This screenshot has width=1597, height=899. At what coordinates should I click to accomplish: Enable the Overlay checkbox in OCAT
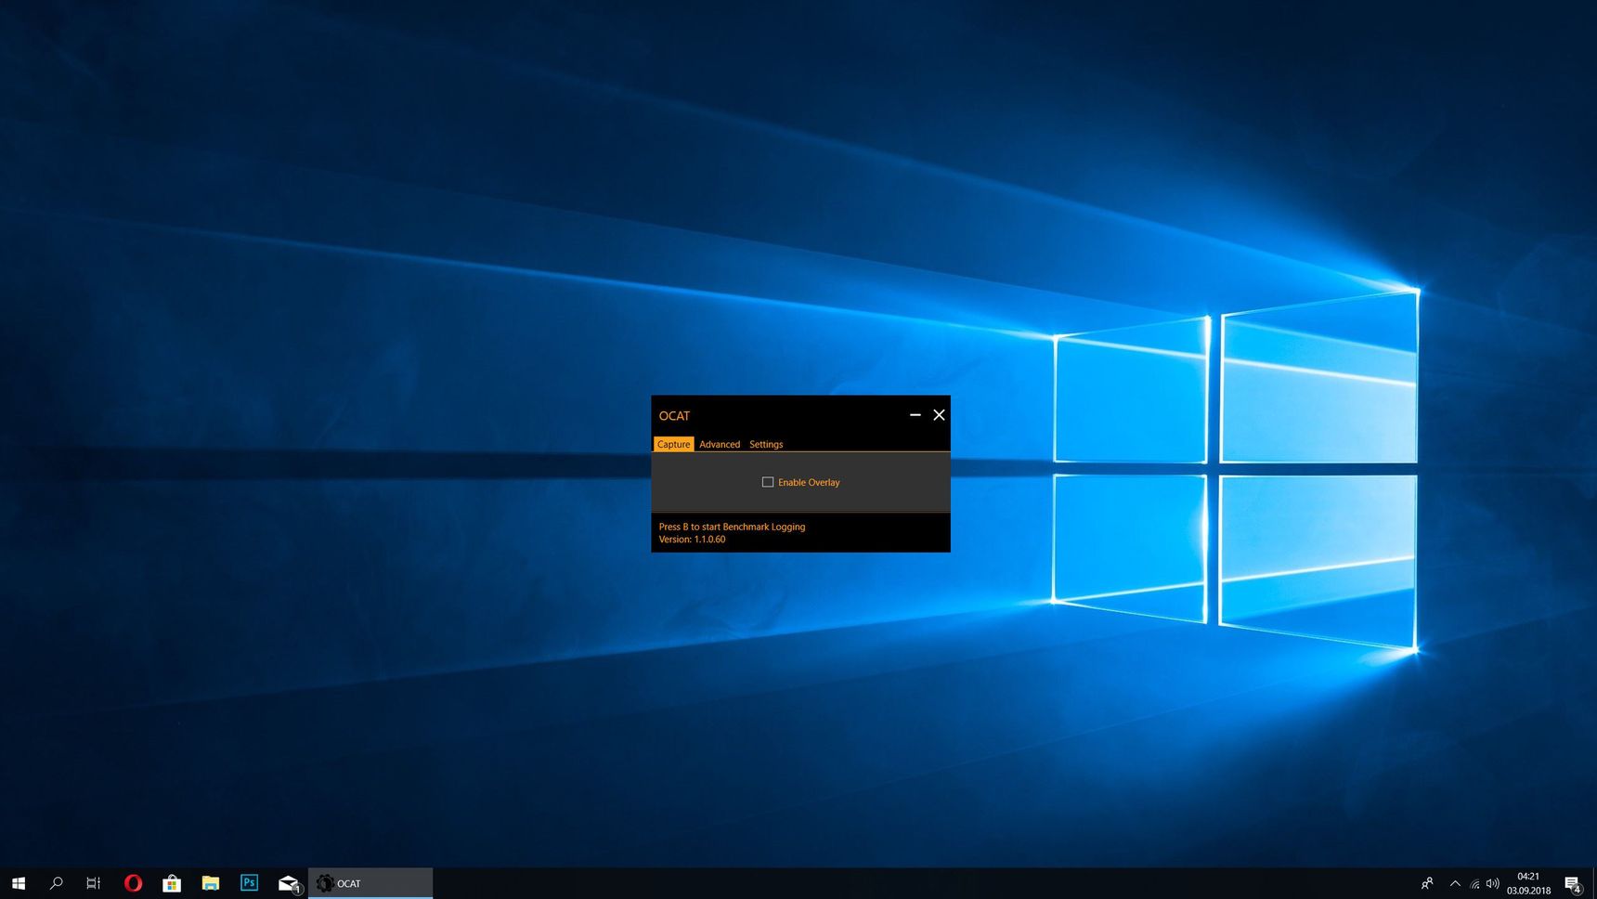(768, 482)
